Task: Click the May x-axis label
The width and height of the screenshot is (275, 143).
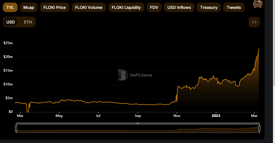Action: (x=59, y=116)
